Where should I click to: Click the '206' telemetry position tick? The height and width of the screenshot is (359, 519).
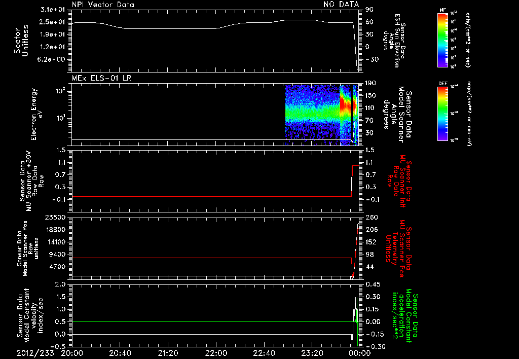(371, 230)
